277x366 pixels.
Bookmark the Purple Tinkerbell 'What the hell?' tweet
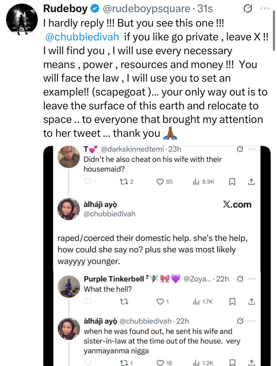coord(232,301)
